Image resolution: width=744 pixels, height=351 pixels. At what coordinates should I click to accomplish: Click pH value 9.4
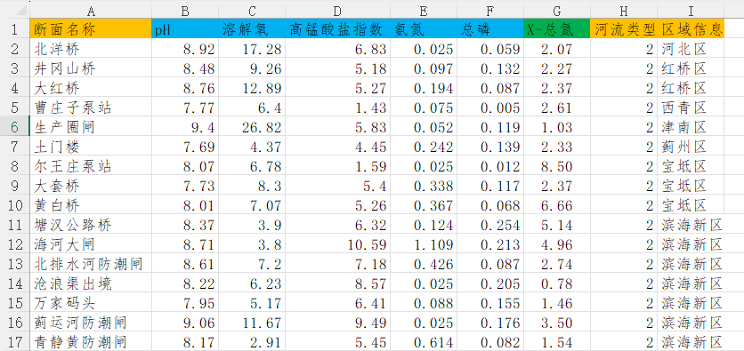pos(185,127)
